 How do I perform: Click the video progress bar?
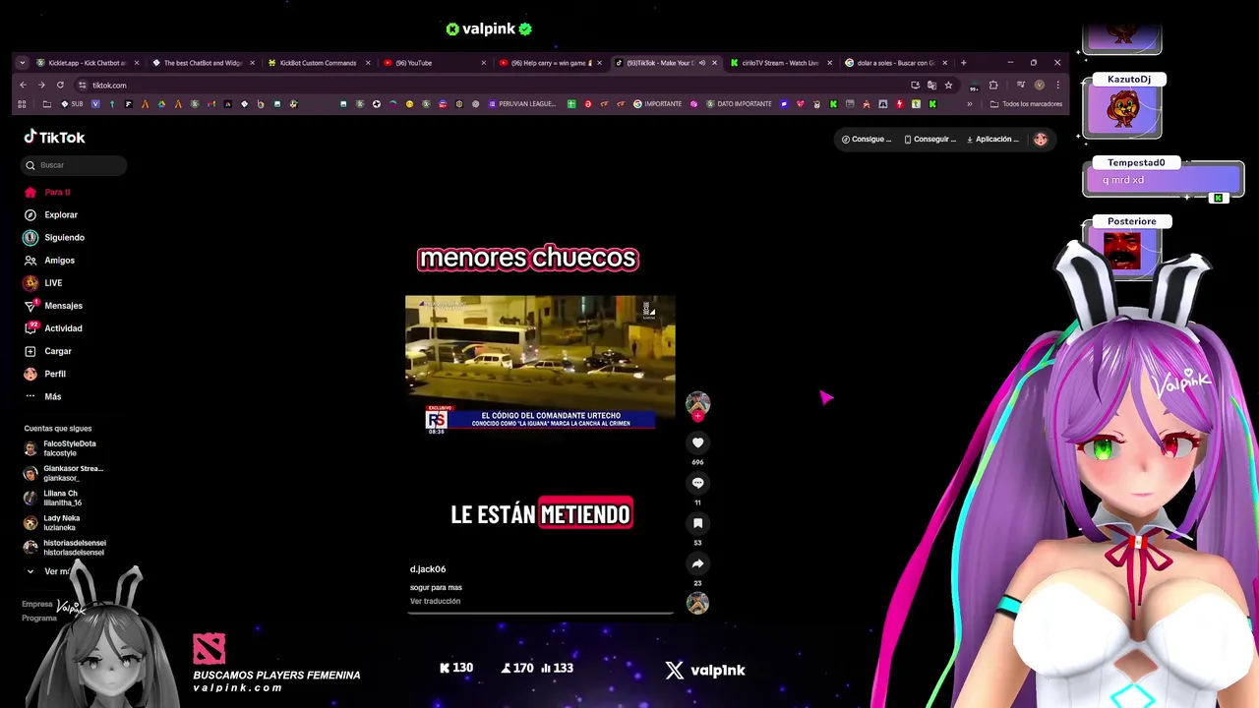coord(540,613)
